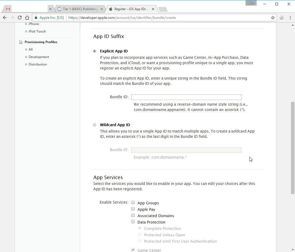295x252 pixels.
Task: Focus the Explicit App ID Bundle ID field
Action: pyautogui.click(x=186, y=97)
